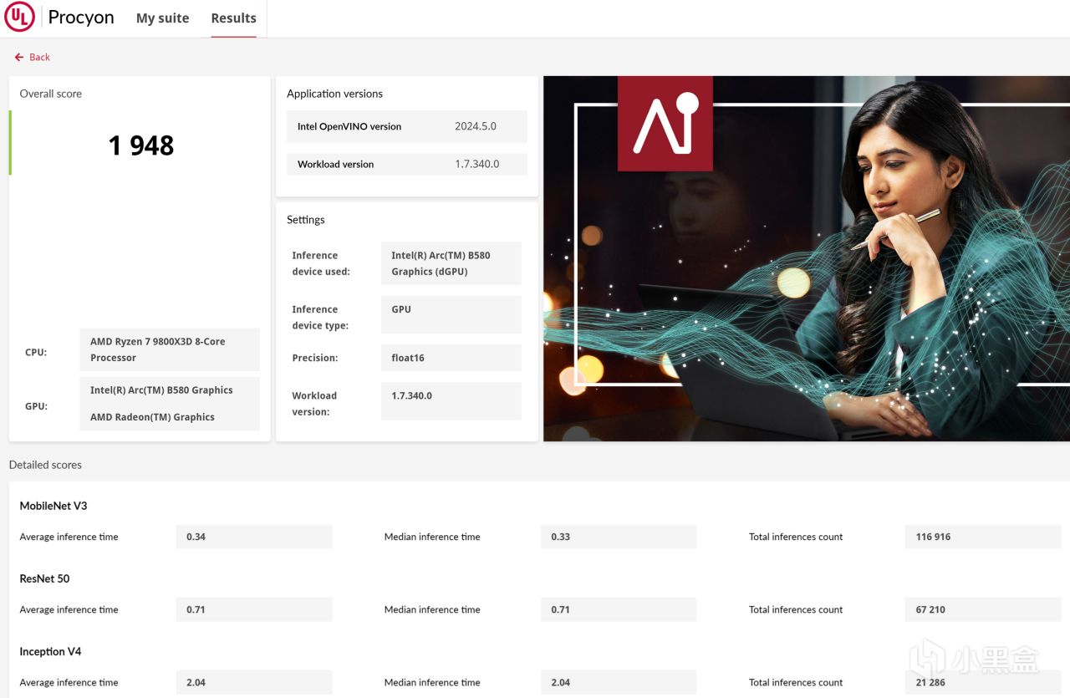
Task: Select the Intel OpenVINO version label
Action: (x=349, y=127)
